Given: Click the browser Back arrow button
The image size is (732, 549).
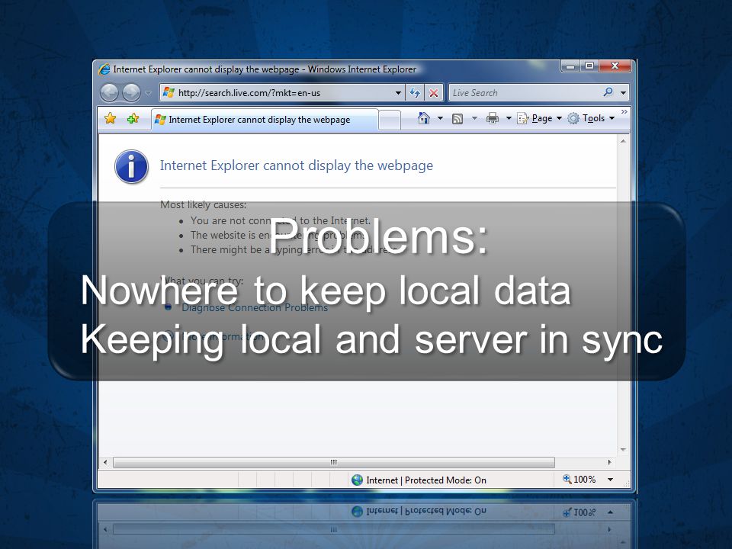Looking at the screenshot, I should click(x=109, y=93).
